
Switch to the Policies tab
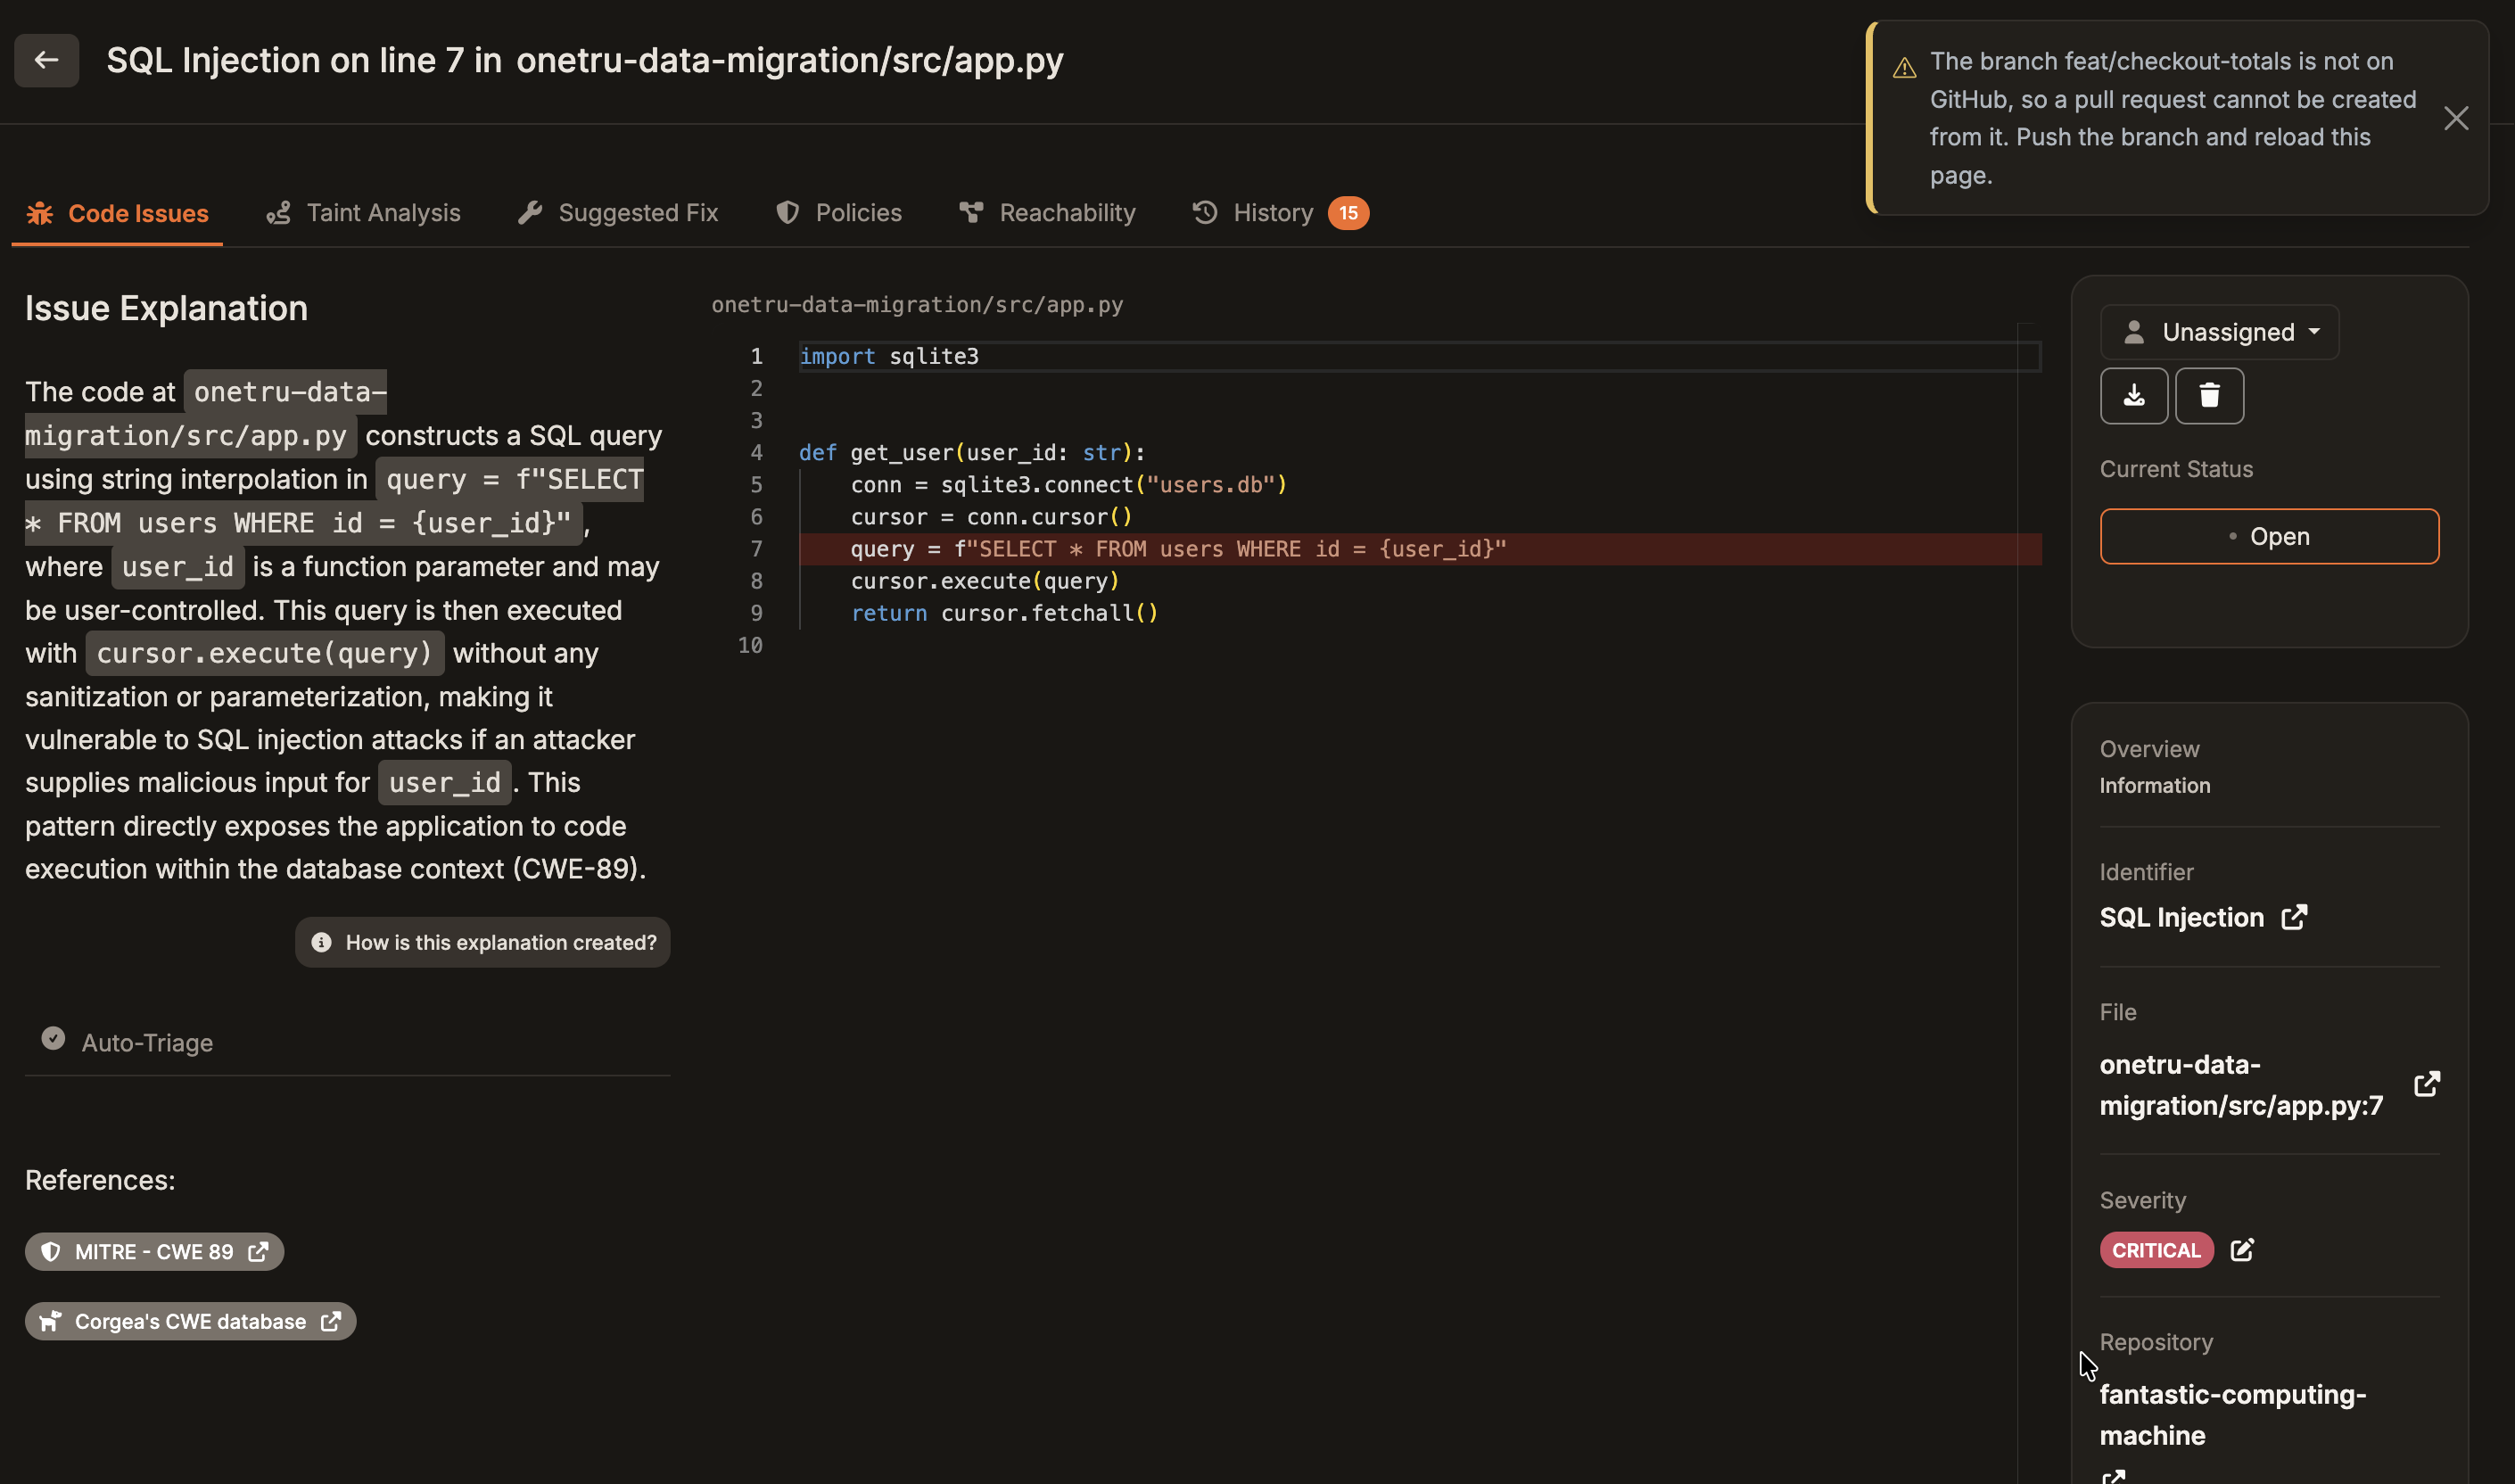[839, 213]
